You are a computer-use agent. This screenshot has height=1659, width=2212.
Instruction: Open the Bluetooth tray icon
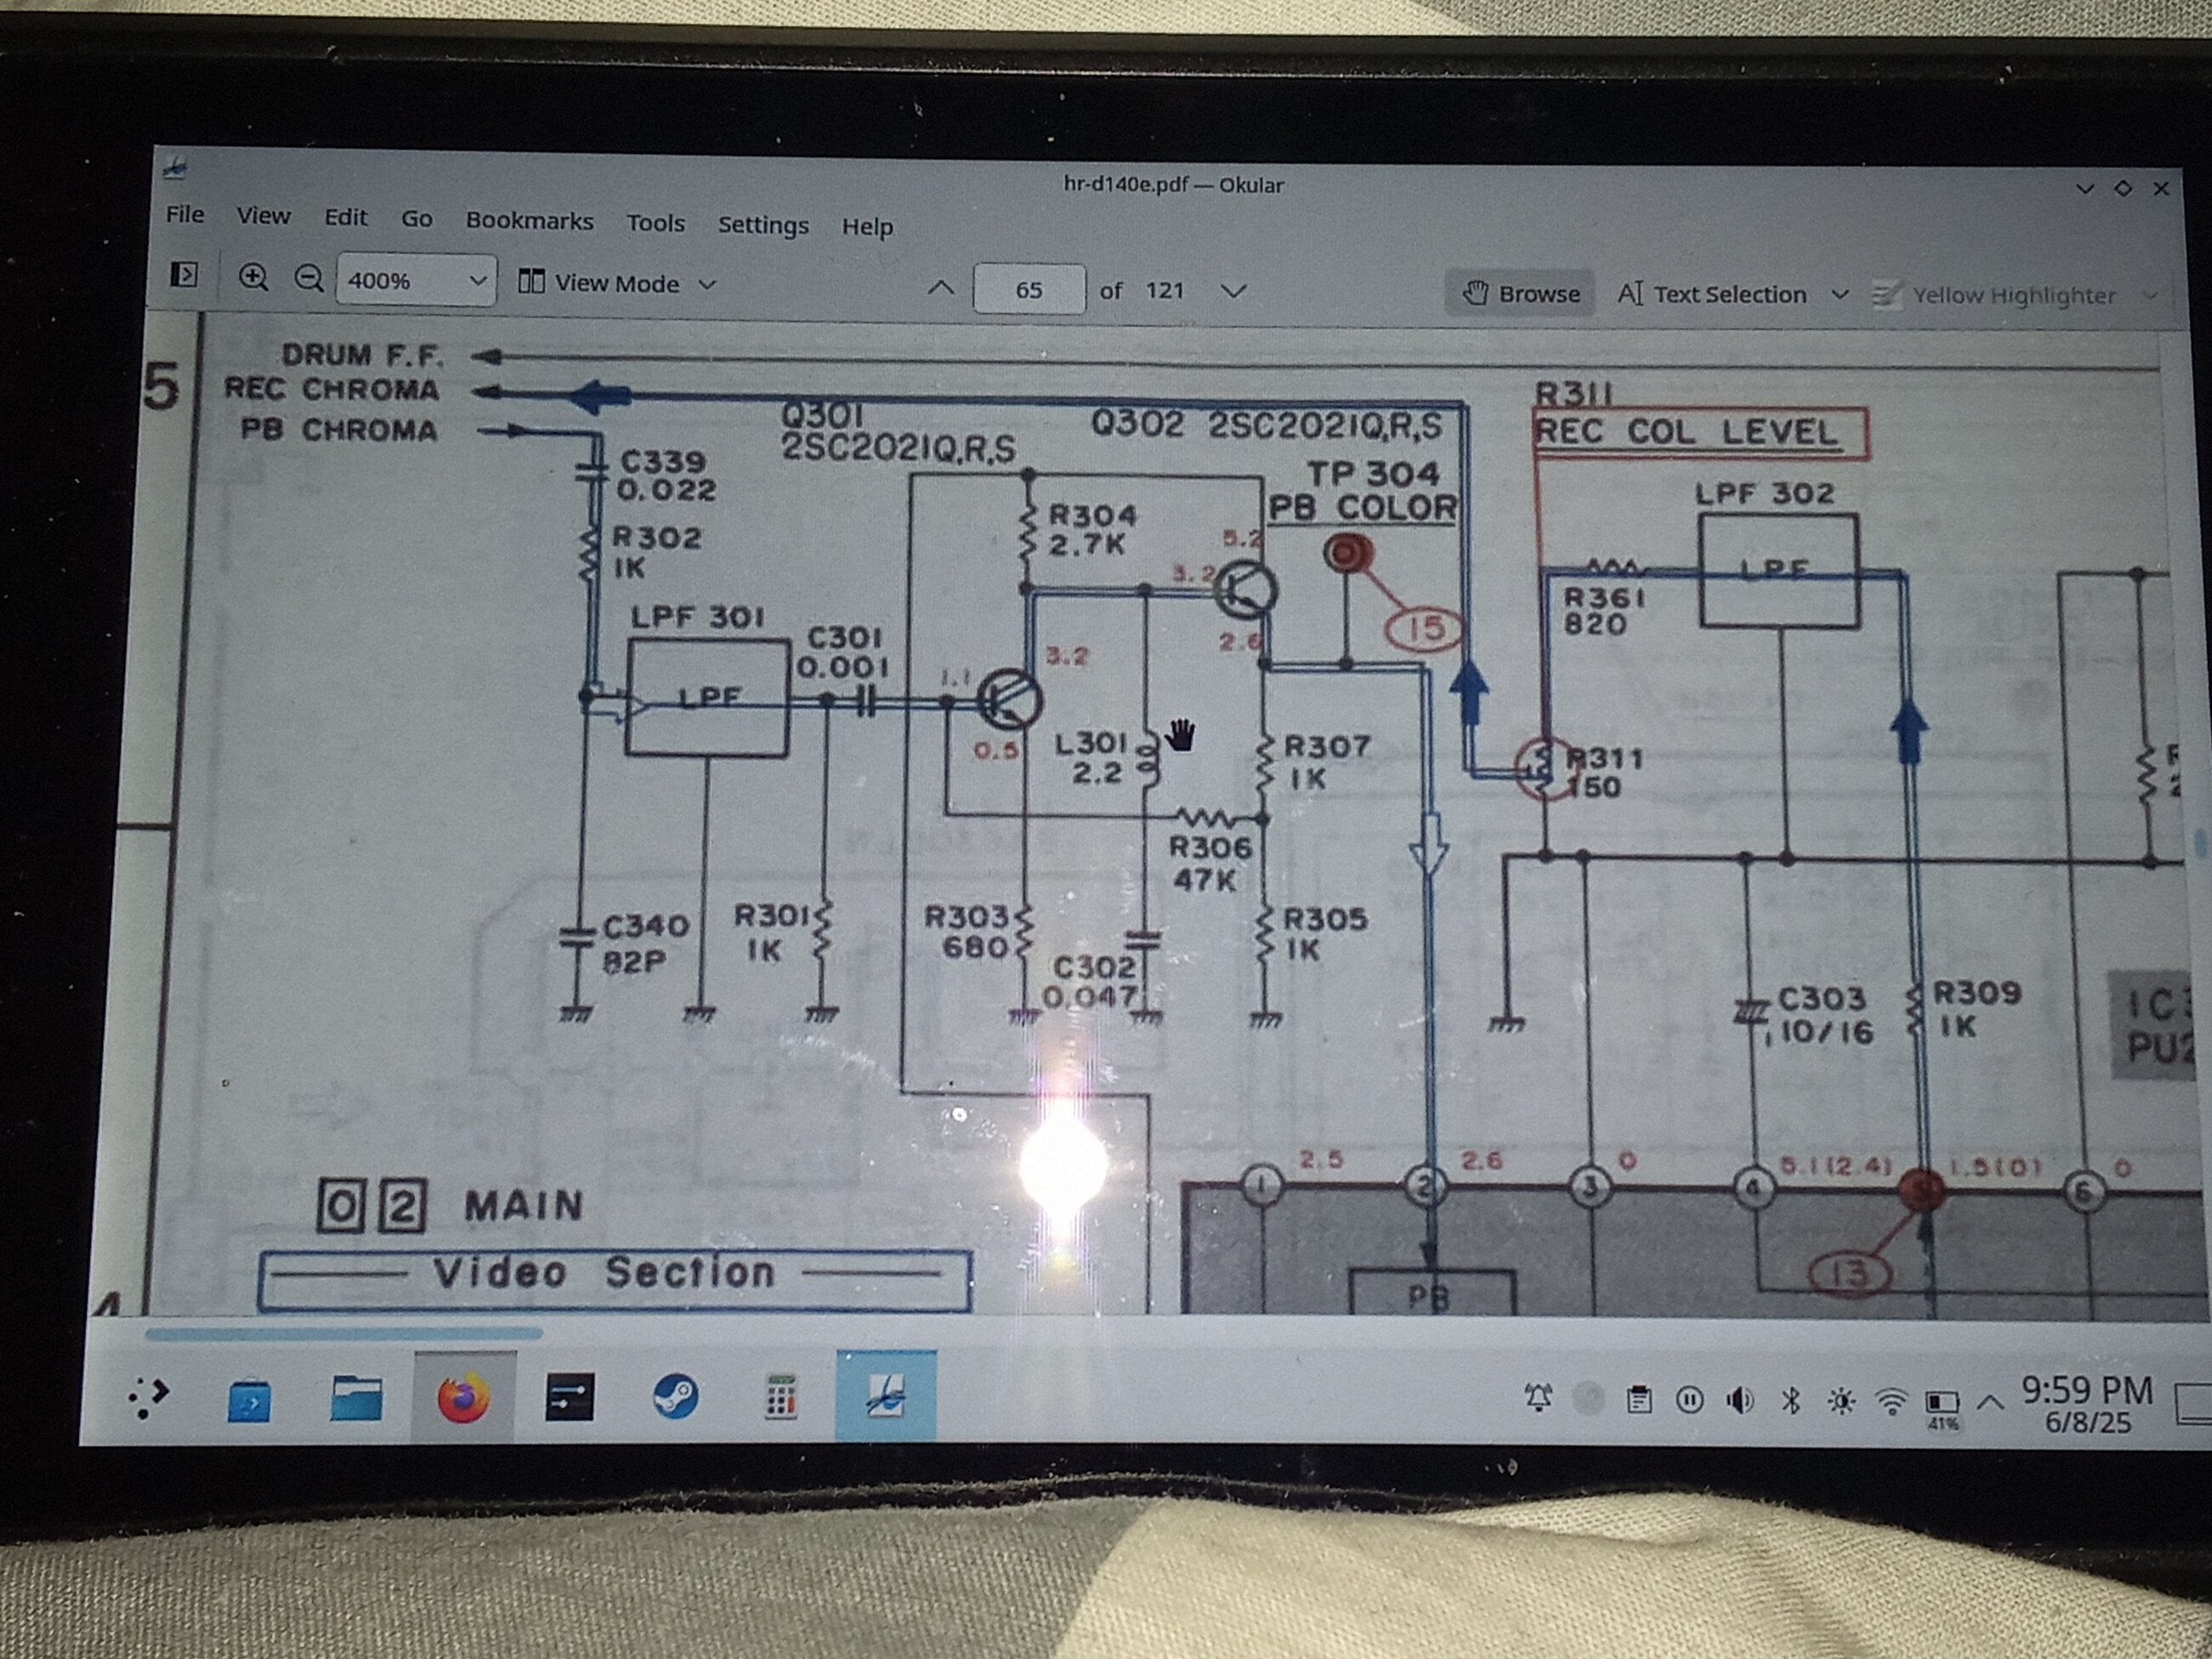coord(1791,1400)
